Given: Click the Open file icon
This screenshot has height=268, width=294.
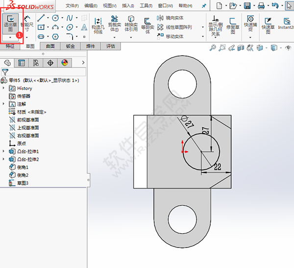Looking at the screenshot, I should pos(233,6).
